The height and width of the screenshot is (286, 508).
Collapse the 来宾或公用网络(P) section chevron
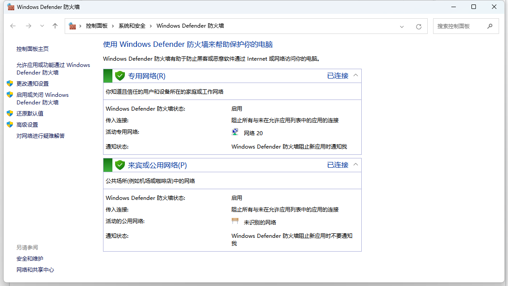pyautogui.click(x=355, y=165)
